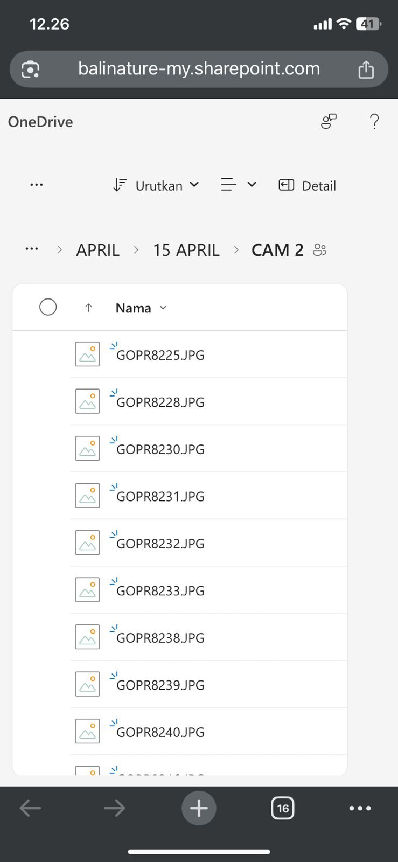Tap the address bar URL field
398x862 pixels.
pos(199,69)
